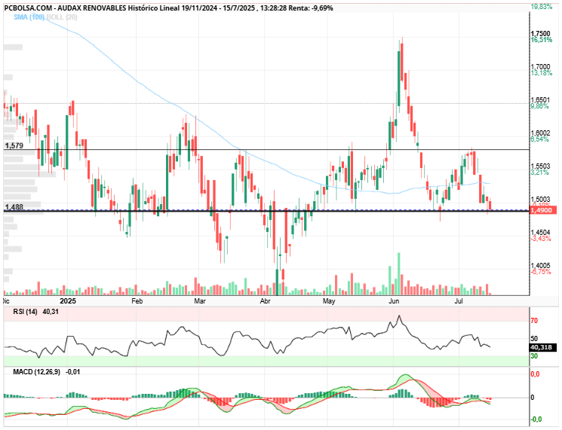Click the Mar label on time axis

pos(200,301)
